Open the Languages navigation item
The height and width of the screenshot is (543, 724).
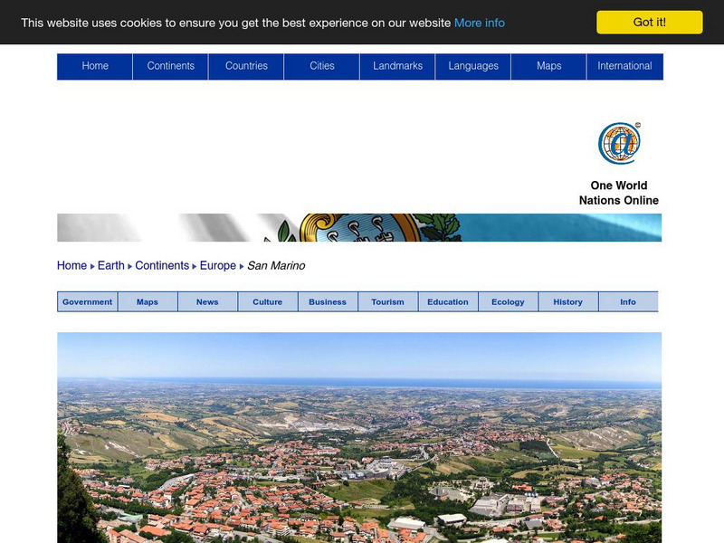(473, 66)
